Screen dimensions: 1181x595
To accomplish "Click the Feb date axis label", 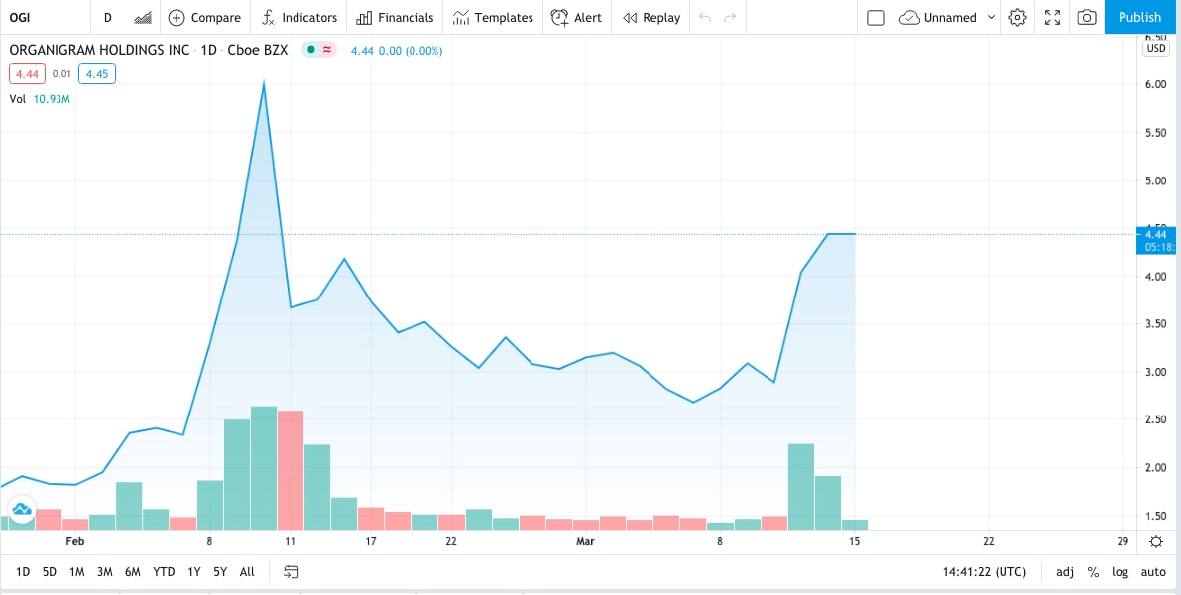I will click(x=73, y=541).
